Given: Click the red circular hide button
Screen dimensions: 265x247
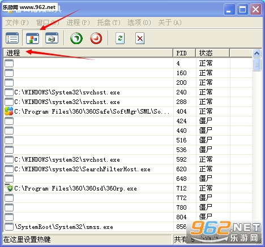Looking at the screenshot, I should (x=96, y=38).
